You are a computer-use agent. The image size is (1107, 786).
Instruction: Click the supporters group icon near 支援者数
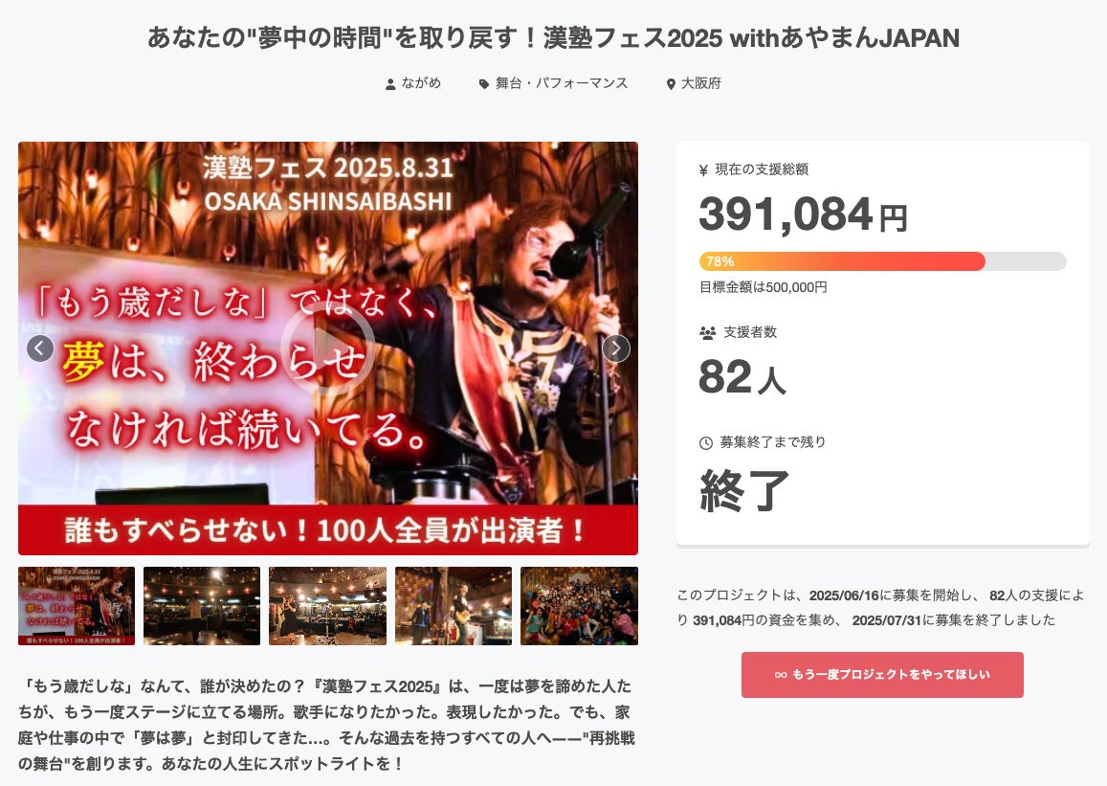(707, 332)
